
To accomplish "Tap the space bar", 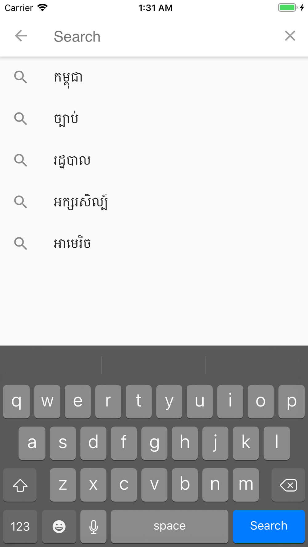I will (169, 526).
